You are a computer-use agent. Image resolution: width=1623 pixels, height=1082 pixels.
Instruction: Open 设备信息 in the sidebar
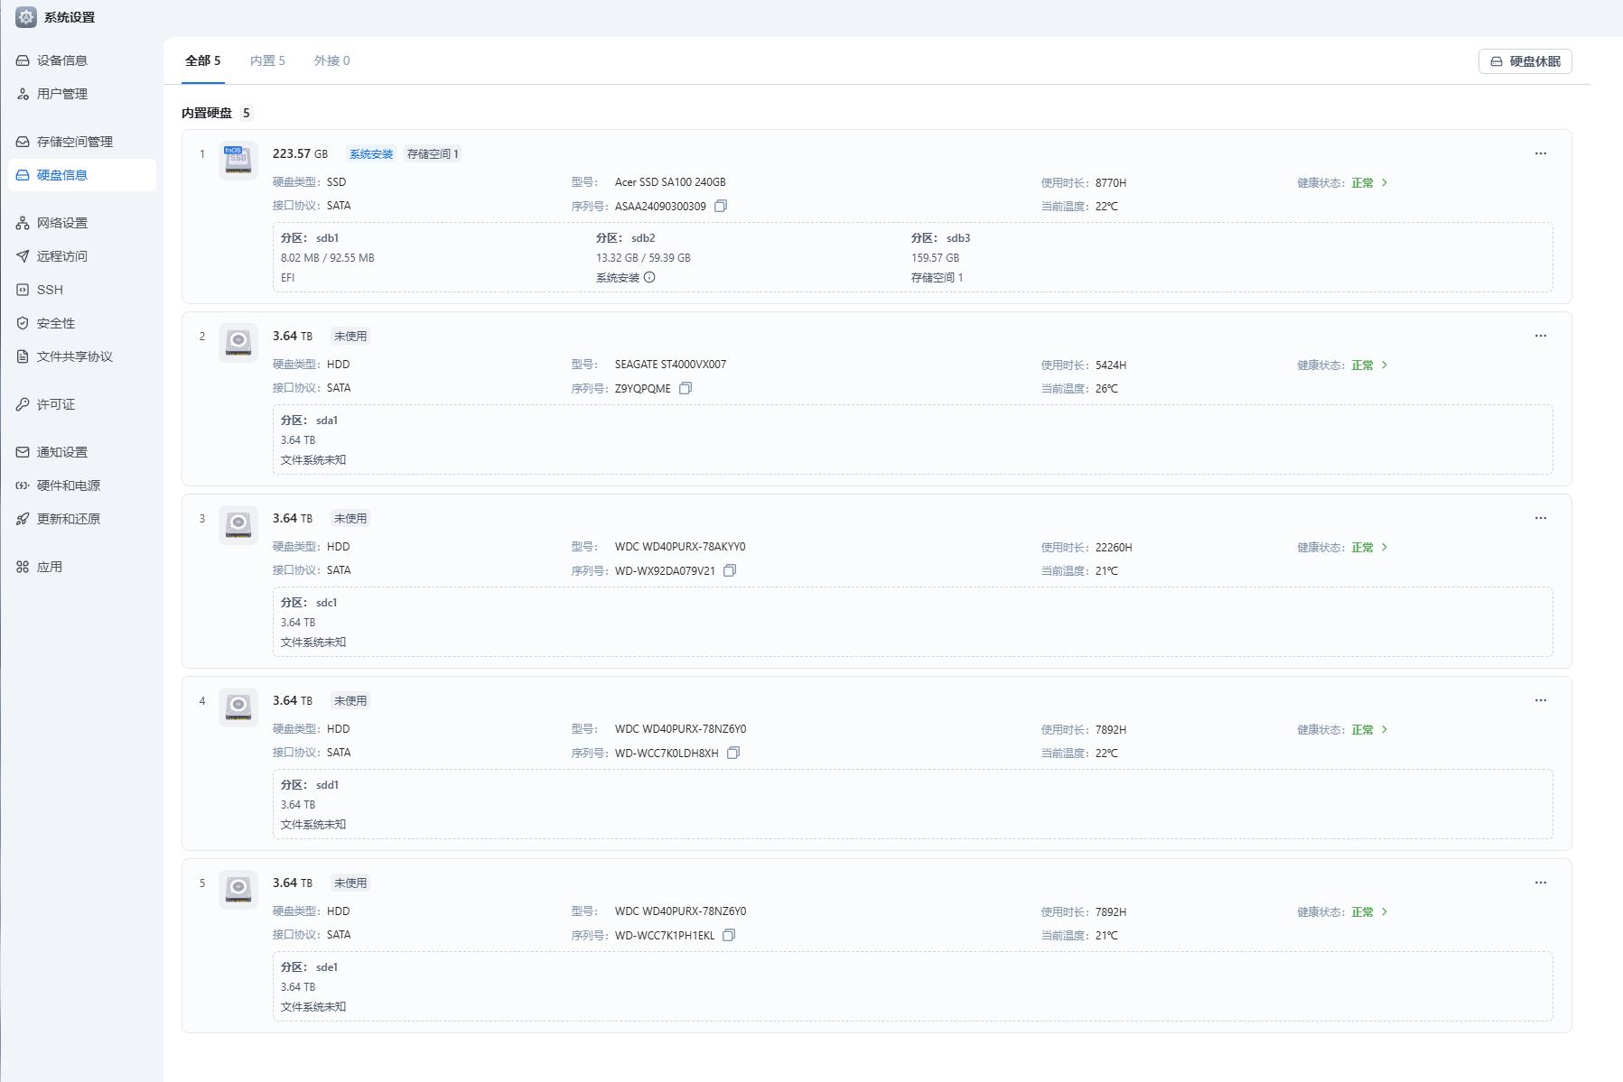tap(82, 60)
